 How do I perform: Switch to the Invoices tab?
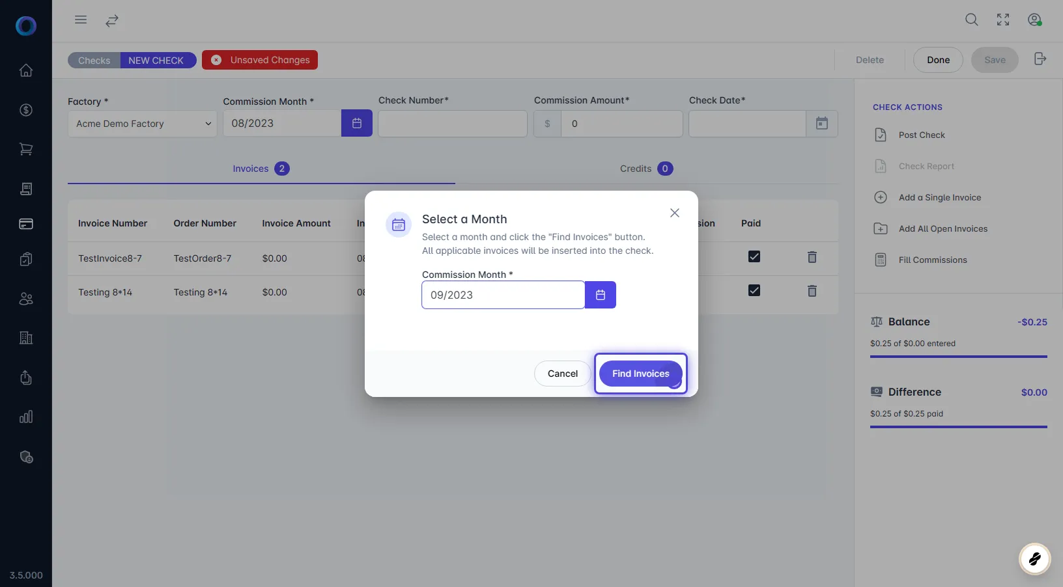[x=261, y=169]
